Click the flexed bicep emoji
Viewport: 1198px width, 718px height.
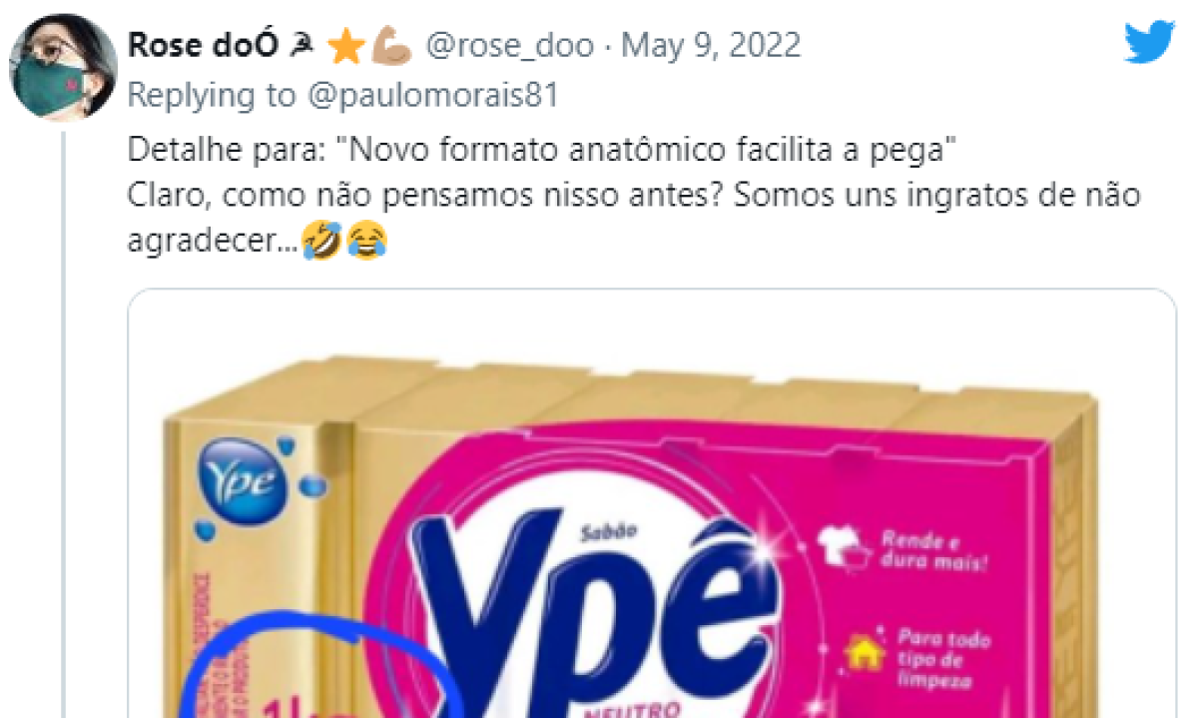[x=384, y=47]
